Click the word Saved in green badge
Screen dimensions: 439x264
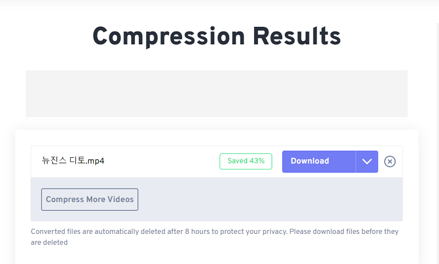click(x=237, y=161)
